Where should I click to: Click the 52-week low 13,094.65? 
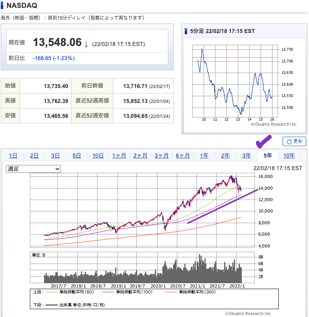135,116
